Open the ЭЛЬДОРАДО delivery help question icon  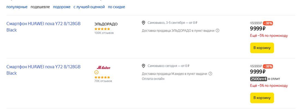pyautogui.click(x=217, y=31)
